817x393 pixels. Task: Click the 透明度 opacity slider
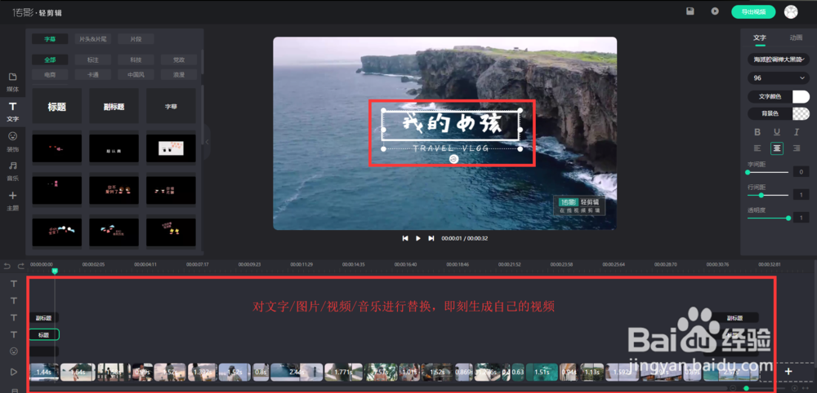768,219
